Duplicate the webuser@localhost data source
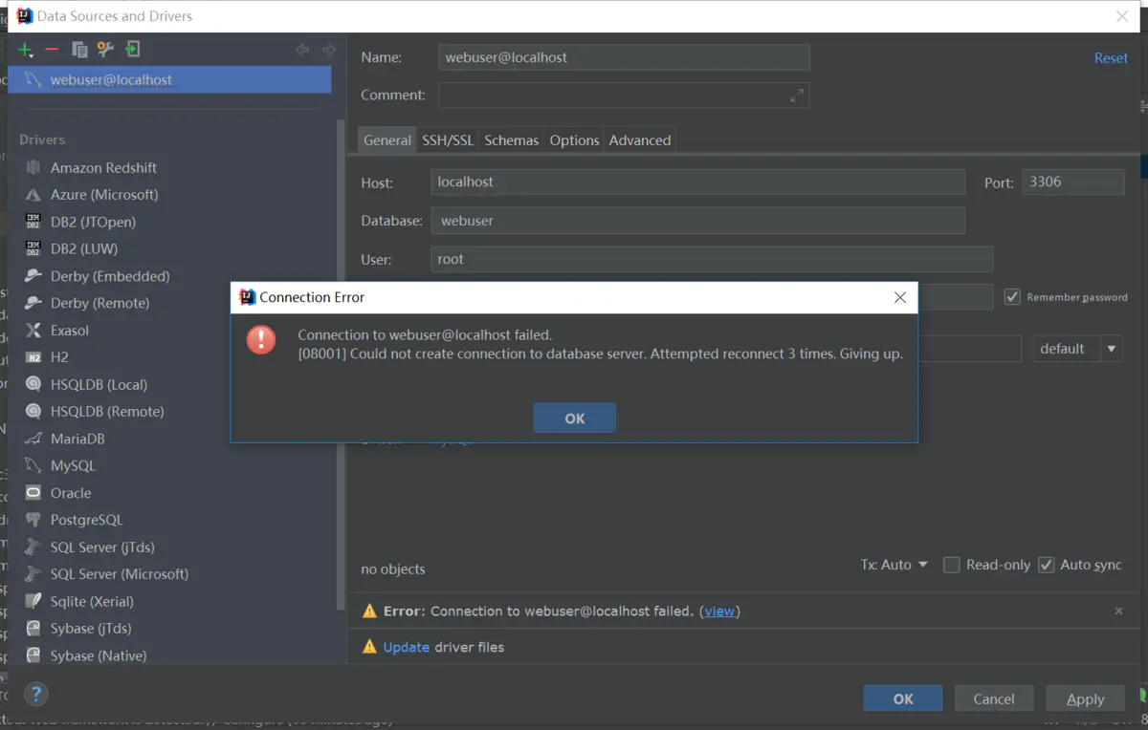The image size is (1148, 730). coord(80,49)
